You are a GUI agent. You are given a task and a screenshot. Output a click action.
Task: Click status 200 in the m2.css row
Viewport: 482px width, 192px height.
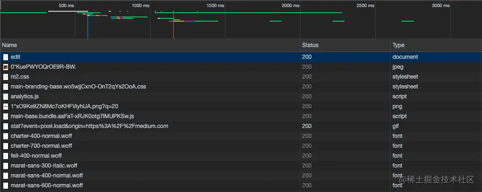tap(307, 77)
